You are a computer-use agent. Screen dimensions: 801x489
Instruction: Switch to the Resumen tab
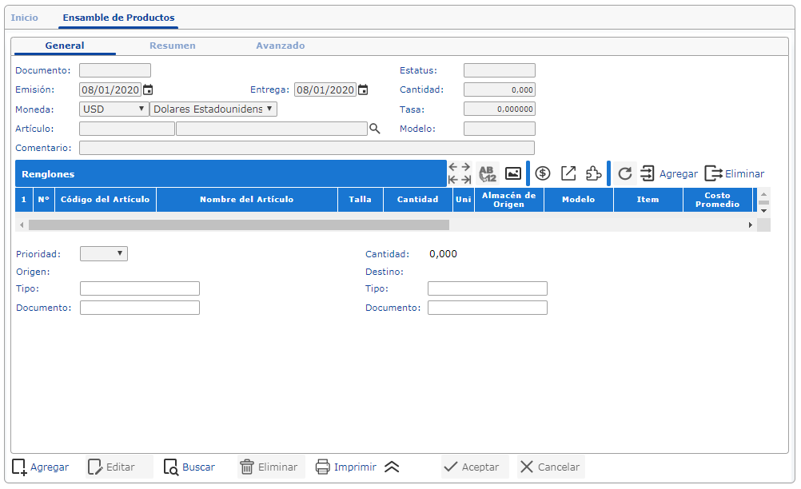coord(172,46)
